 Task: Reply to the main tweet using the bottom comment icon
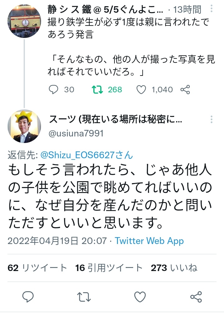[28, 297]
